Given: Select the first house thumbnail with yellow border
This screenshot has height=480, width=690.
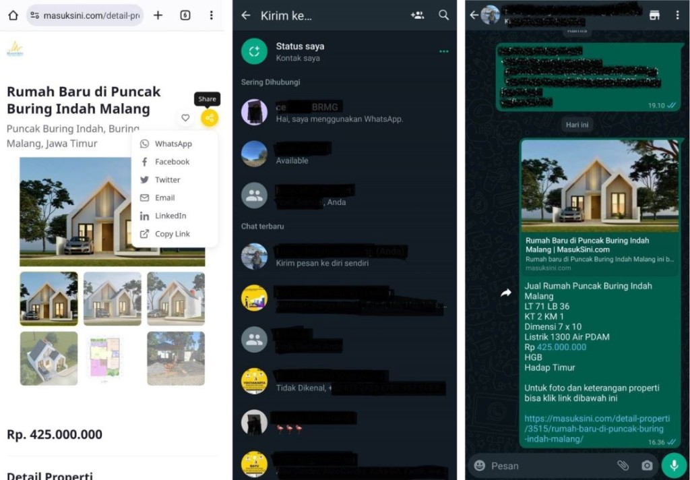Looking at the screenshot, I should [x=49, y=299].
